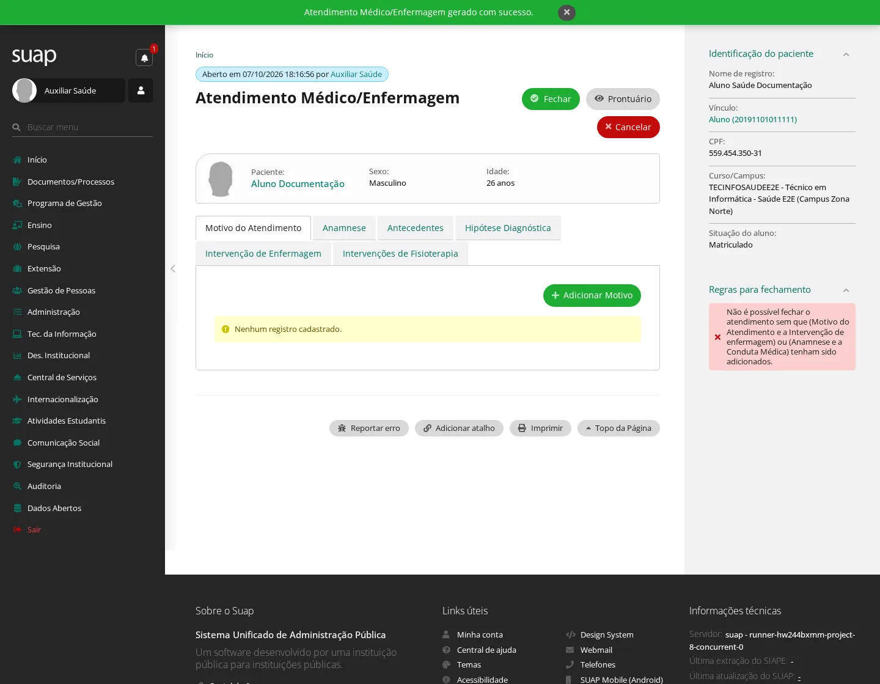Click the Auditoria magnifier icon

coord(17,486)
